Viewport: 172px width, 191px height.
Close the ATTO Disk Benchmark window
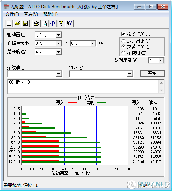pos(163,6)
